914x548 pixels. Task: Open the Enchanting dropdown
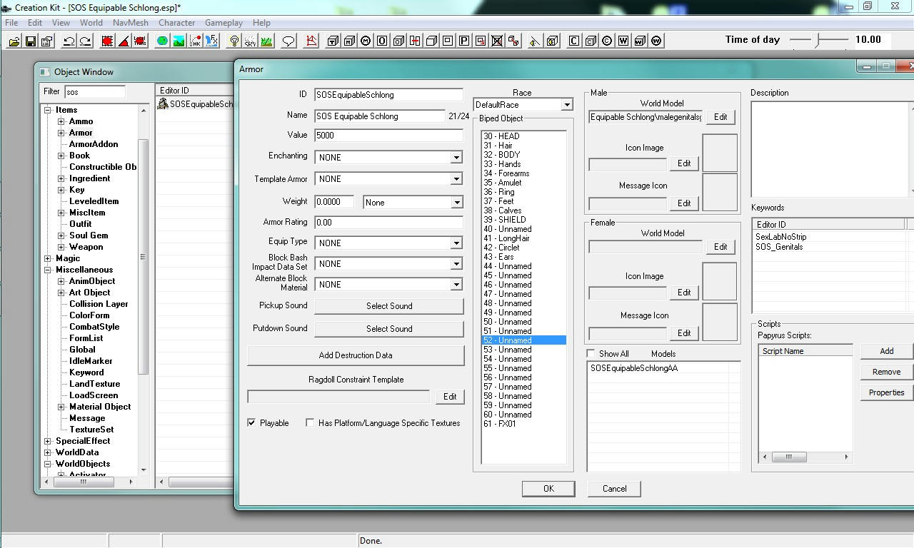coord(456,158)
